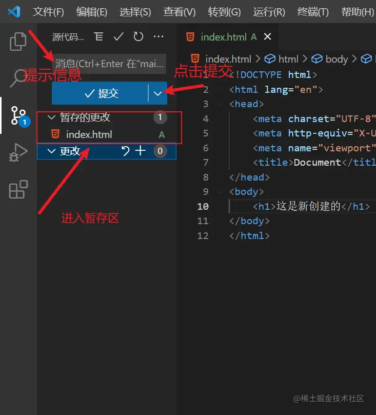Click the 源代码... panel title
Viewport: 376px width, 415px height.
click(x=68, y=37)
